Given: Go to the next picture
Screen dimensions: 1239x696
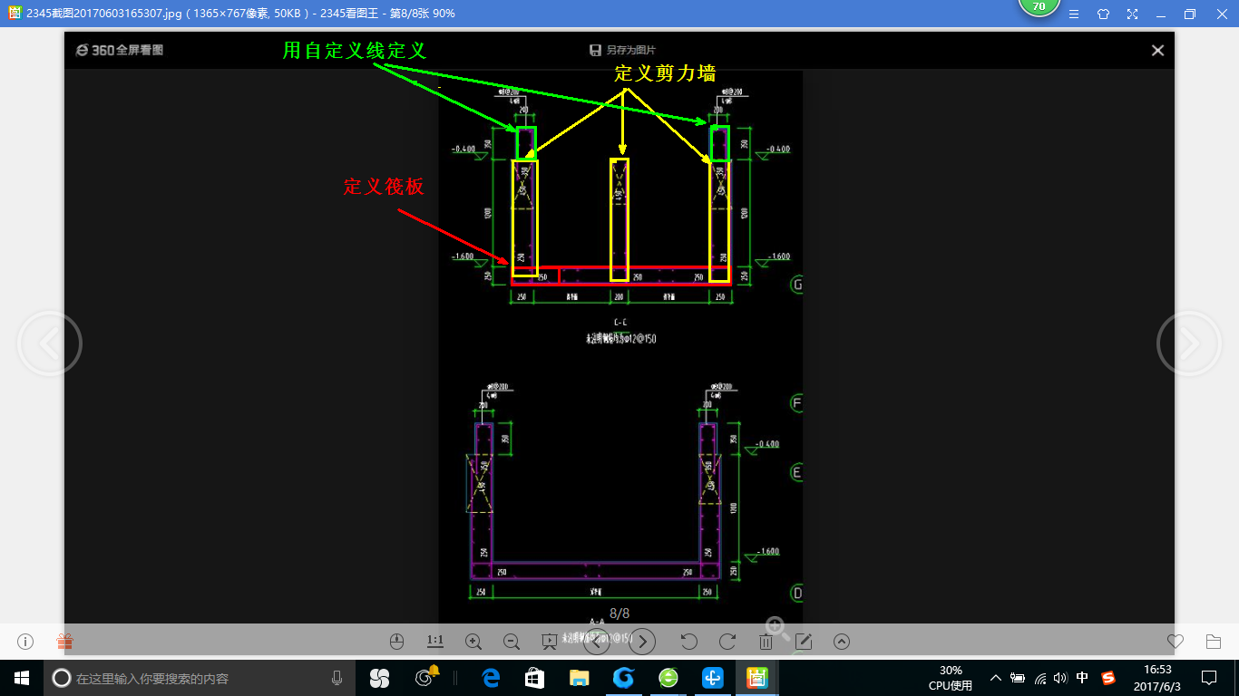Looking at the screenshot, I should [1189, 343].
